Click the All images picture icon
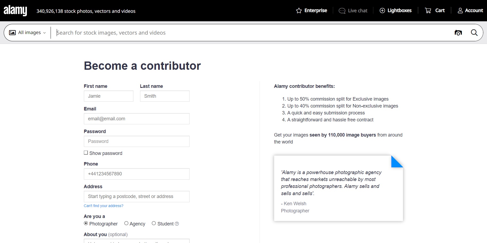The height and width of the screenshot is (243, 487). click(x=13, y=32)
